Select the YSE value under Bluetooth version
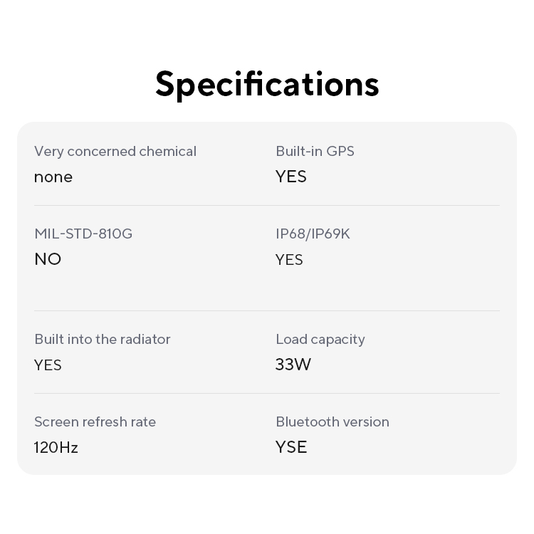Screen dimensions: 534x534 point(291,447)
